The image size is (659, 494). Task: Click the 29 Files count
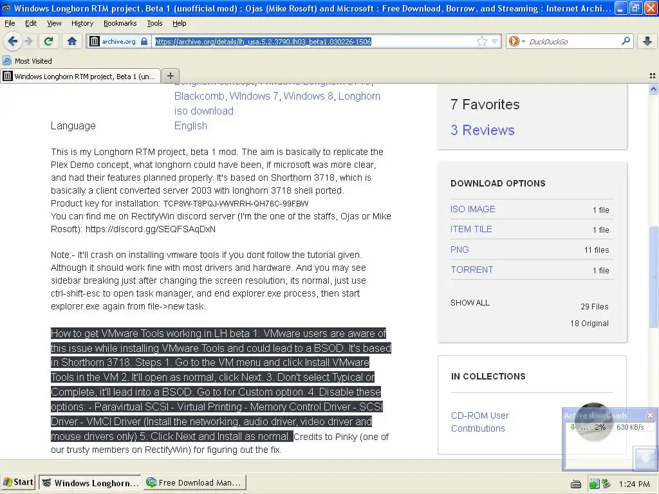(x=594, y=307)
